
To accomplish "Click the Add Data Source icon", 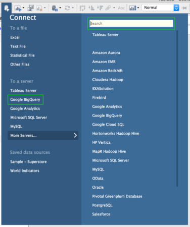I will tap(7, 8).
